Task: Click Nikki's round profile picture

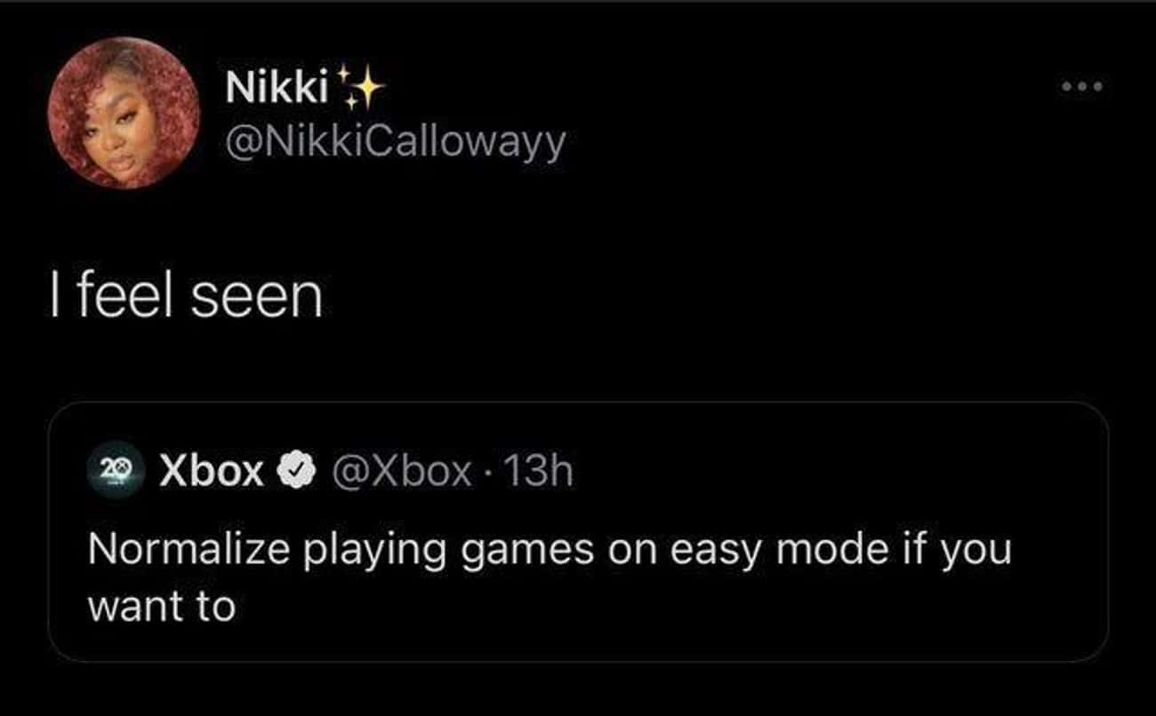Action: coord(124,113)
